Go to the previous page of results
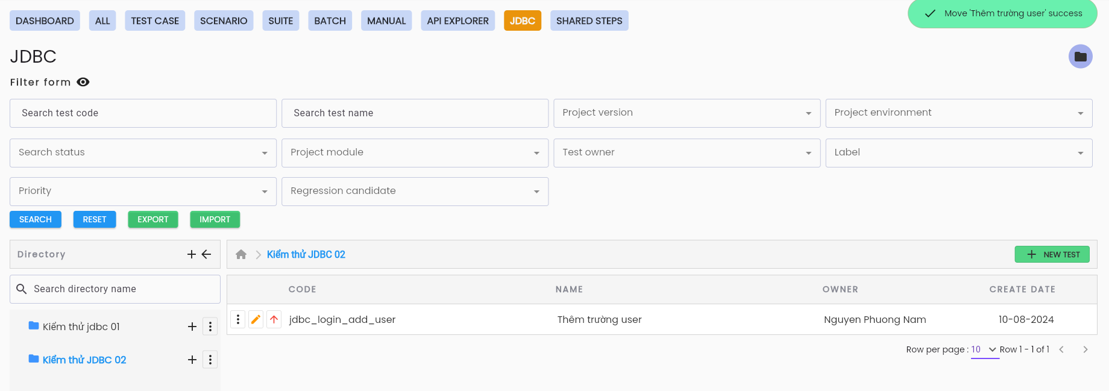The width and height of the screenshot is (1109, 391). [x=1061, y=349]
